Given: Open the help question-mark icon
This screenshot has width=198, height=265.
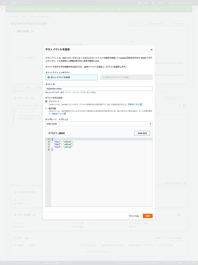Looking at the screenshot, I should click(x=153, y=3).
